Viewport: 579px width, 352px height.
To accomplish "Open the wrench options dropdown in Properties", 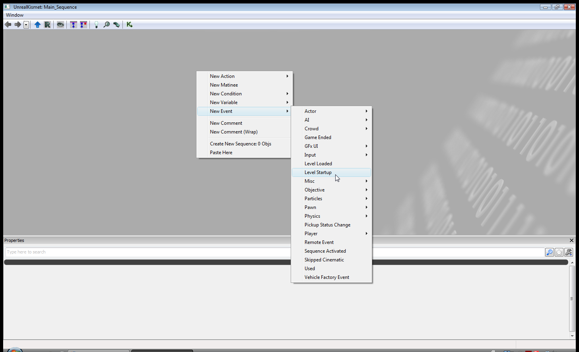I will (x=569, y=252).
